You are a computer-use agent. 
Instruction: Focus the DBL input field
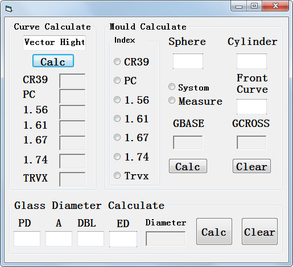point(90,239)
